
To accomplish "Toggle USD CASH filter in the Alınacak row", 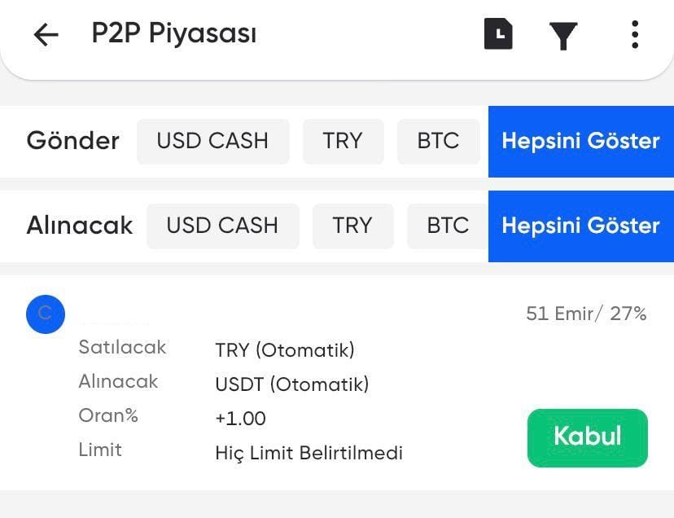I will pos(222,226).
